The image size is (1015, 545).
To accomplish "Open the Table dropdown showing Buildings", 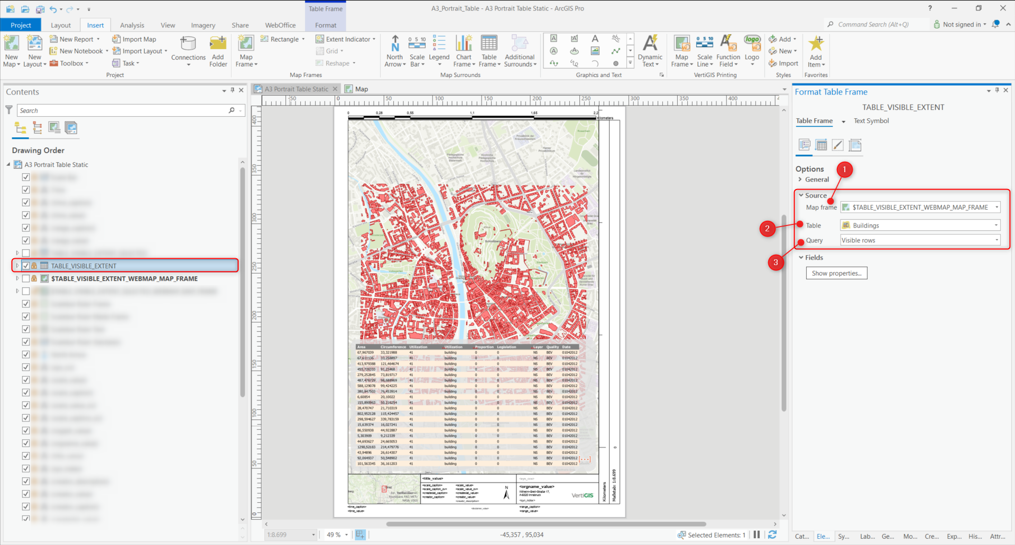I will pos(920,225).
